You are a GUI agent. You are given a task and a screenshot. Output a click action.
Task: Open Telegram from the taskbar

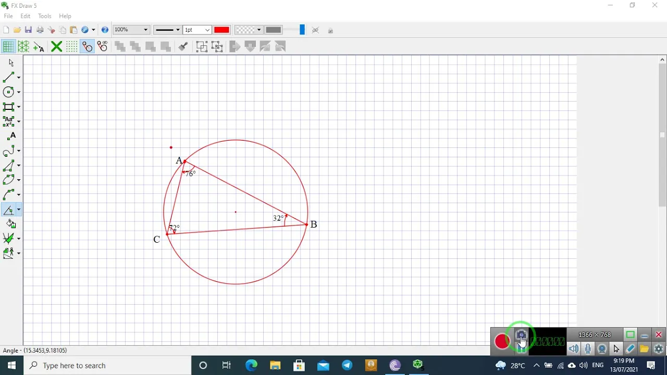347,366
